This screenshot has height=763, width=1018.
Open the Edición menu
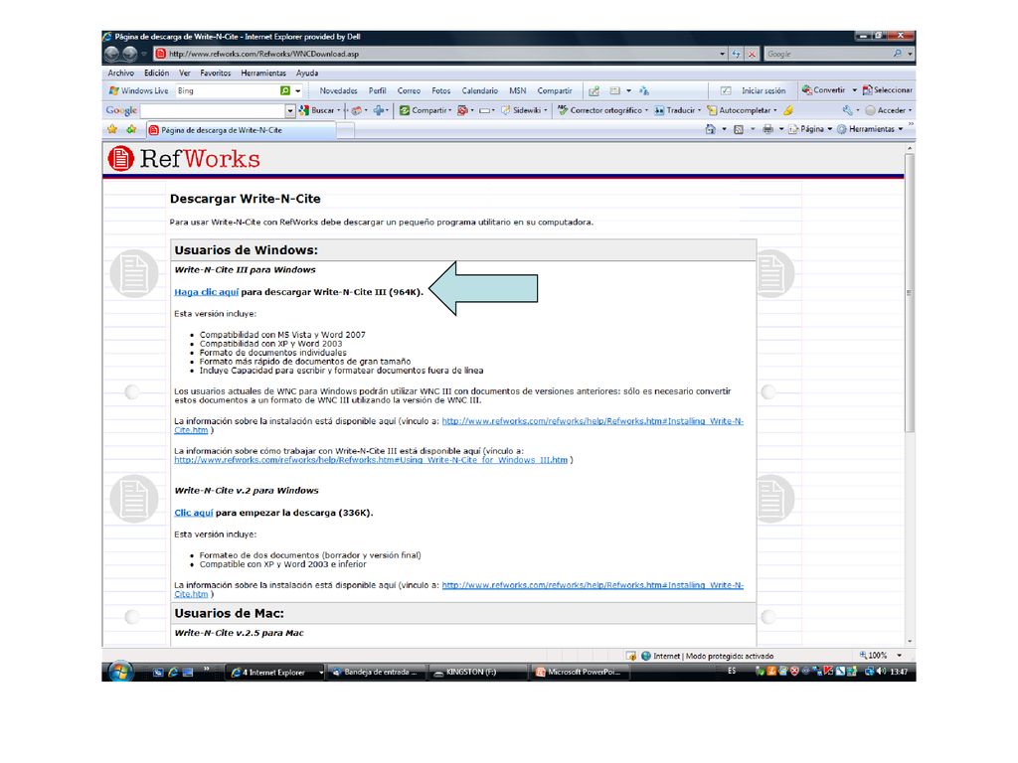[x=156, y=74]
